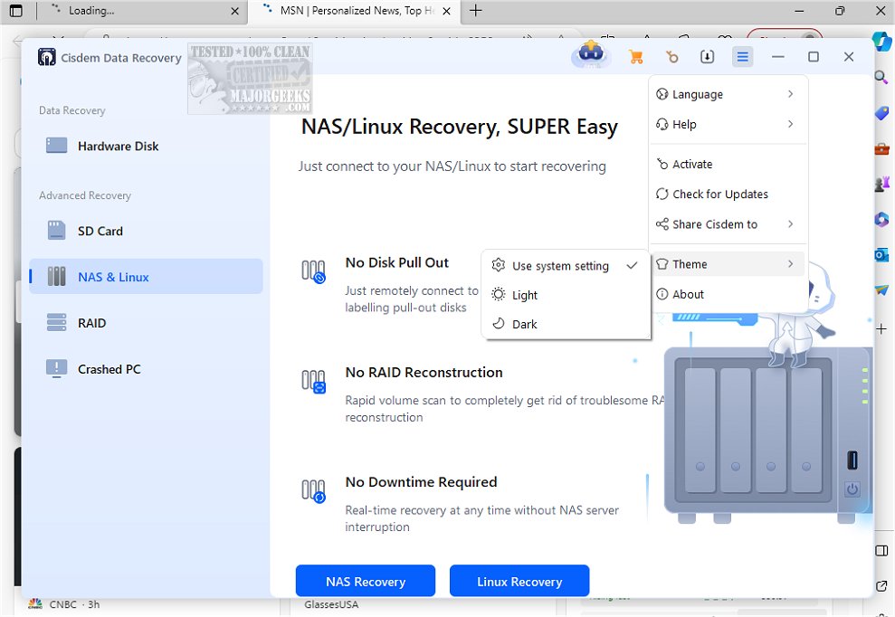
Task: Select Use system setting theme
Action: pos(566,266)
